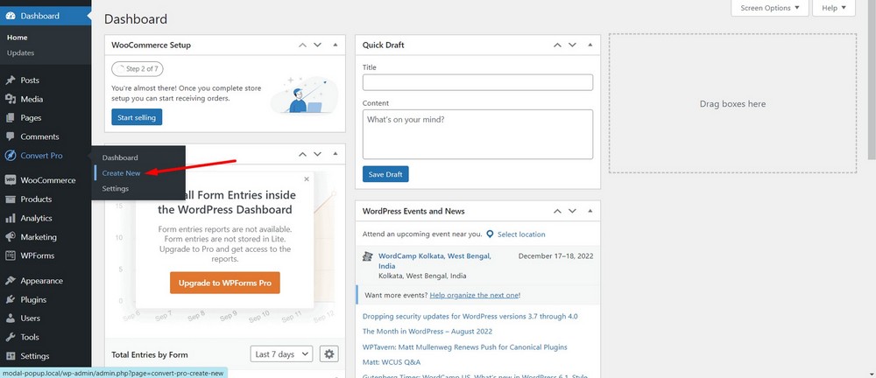Move Quick Draft widget up
Image resolution: width=876 pixels, height=378 pixels.
click(x=557, y=45)
